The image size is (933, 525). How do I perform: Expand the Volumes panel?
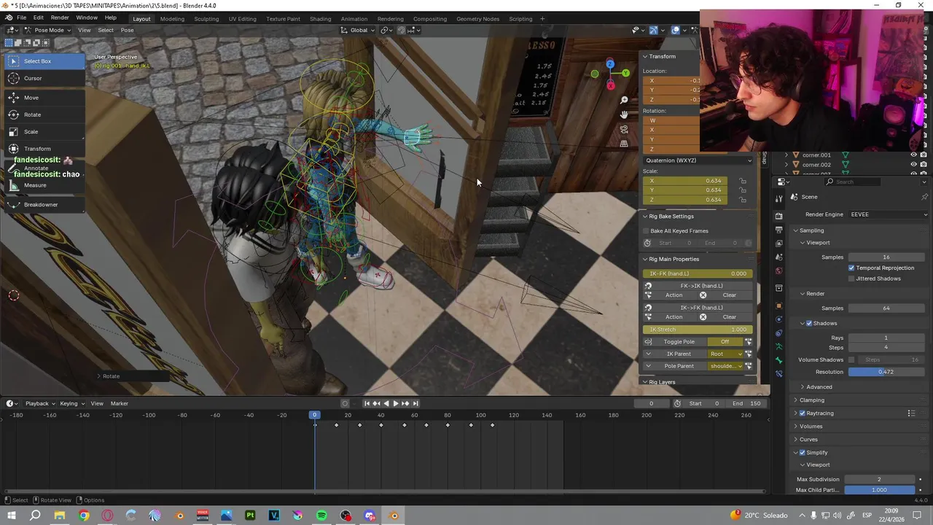[809, 427]
